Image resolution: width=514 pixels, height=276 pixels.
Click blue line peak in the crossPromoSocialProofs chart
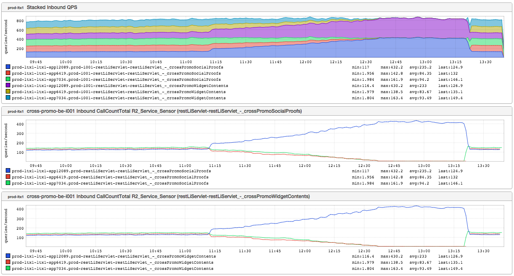coord(416,121)
